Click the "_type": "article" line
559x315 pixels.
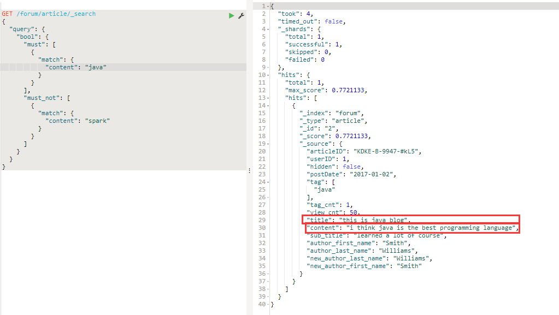click(333, 121)
